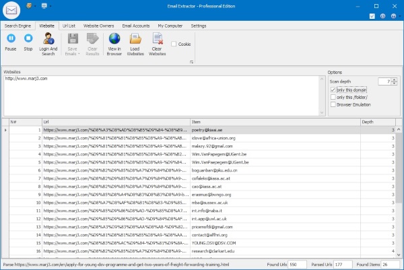Enable the Browser Emulation checkbox
The height and width of the screenshot is (270, 404).
(333, 104)
